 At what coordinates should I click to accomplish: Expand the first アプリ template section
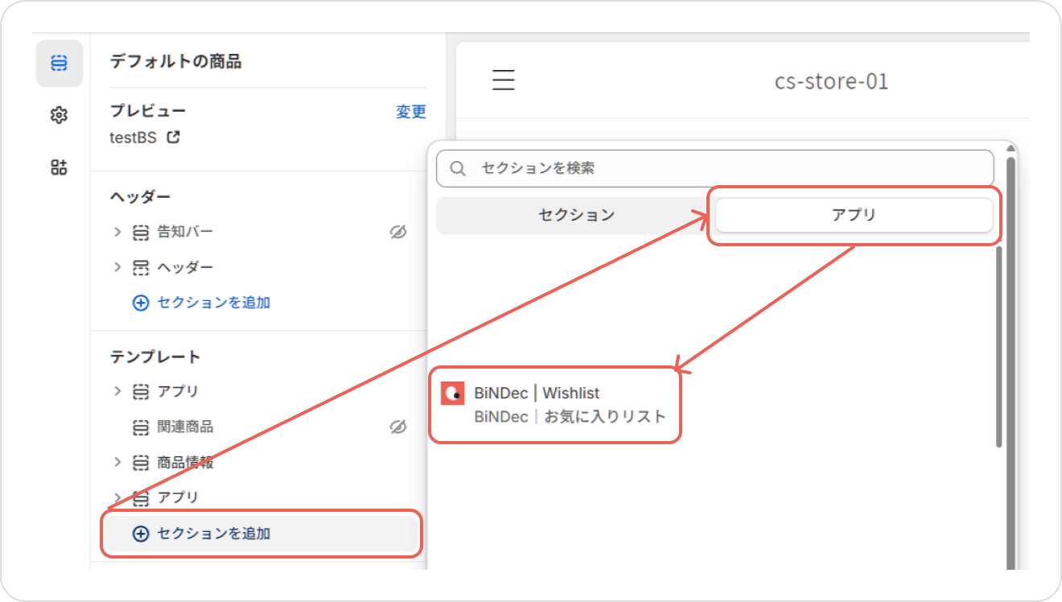117,391
